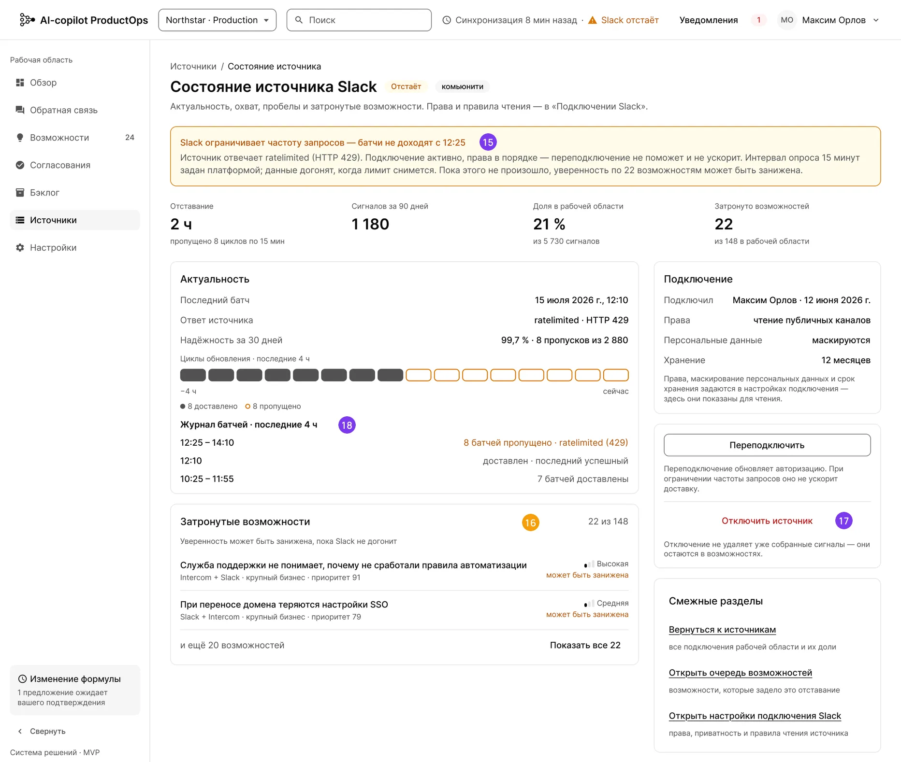This screenshot has height=762, width=901.
Task: Click the orange Slack warning triangle icon
Action: 592,20
